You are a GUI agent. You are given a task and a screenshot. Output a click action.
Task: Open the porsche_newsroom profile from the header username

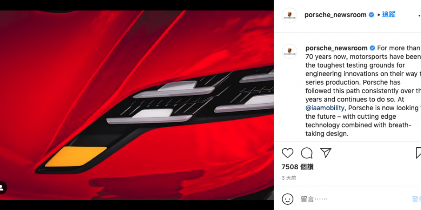(335, 15)
